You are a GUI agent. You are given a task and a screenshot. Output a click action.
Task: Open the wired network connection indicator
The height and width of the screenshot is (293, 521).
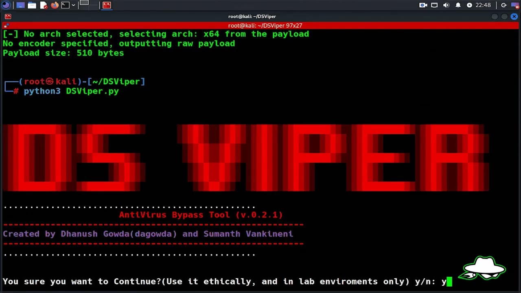[434, 5]
